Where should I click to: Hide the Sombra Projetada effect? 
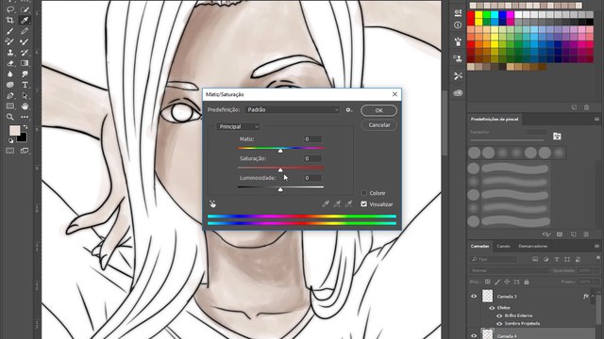tap(499, 323)
